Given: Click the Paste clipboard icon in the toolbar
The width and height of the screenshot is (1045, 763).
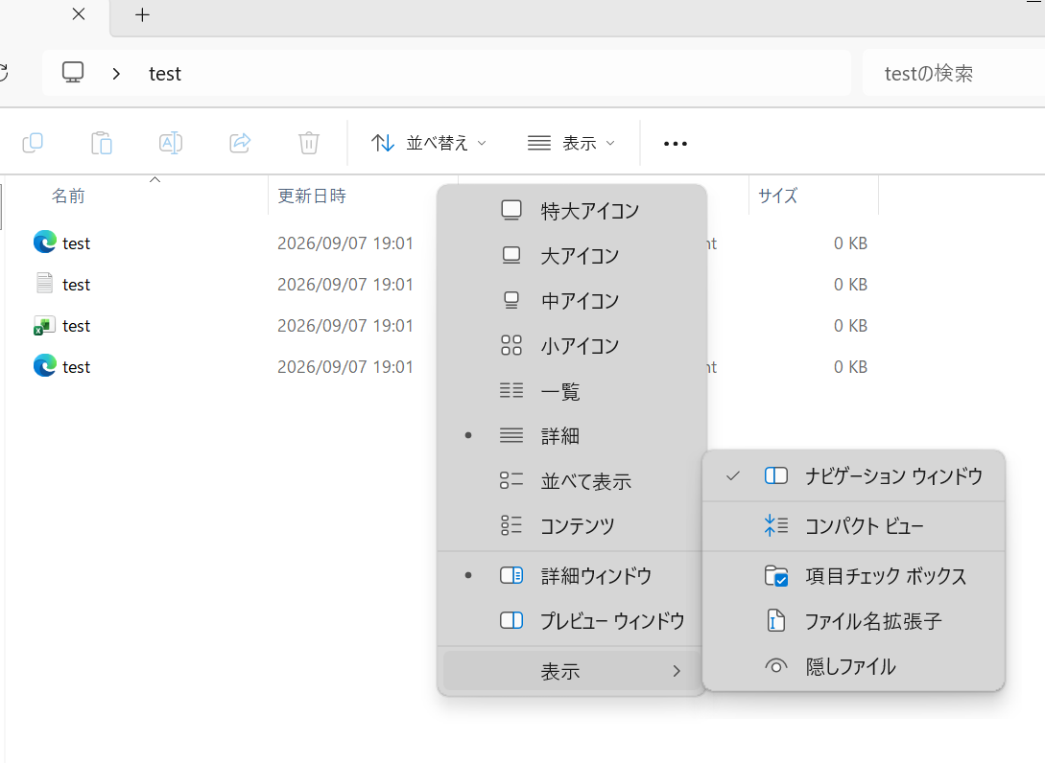Looking at the screenshot, I should click(102, 143).
